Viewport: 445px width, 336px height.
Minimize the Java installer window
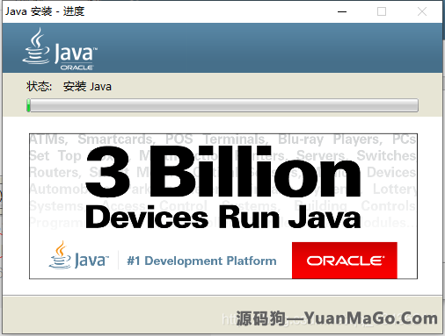(342, 11)
